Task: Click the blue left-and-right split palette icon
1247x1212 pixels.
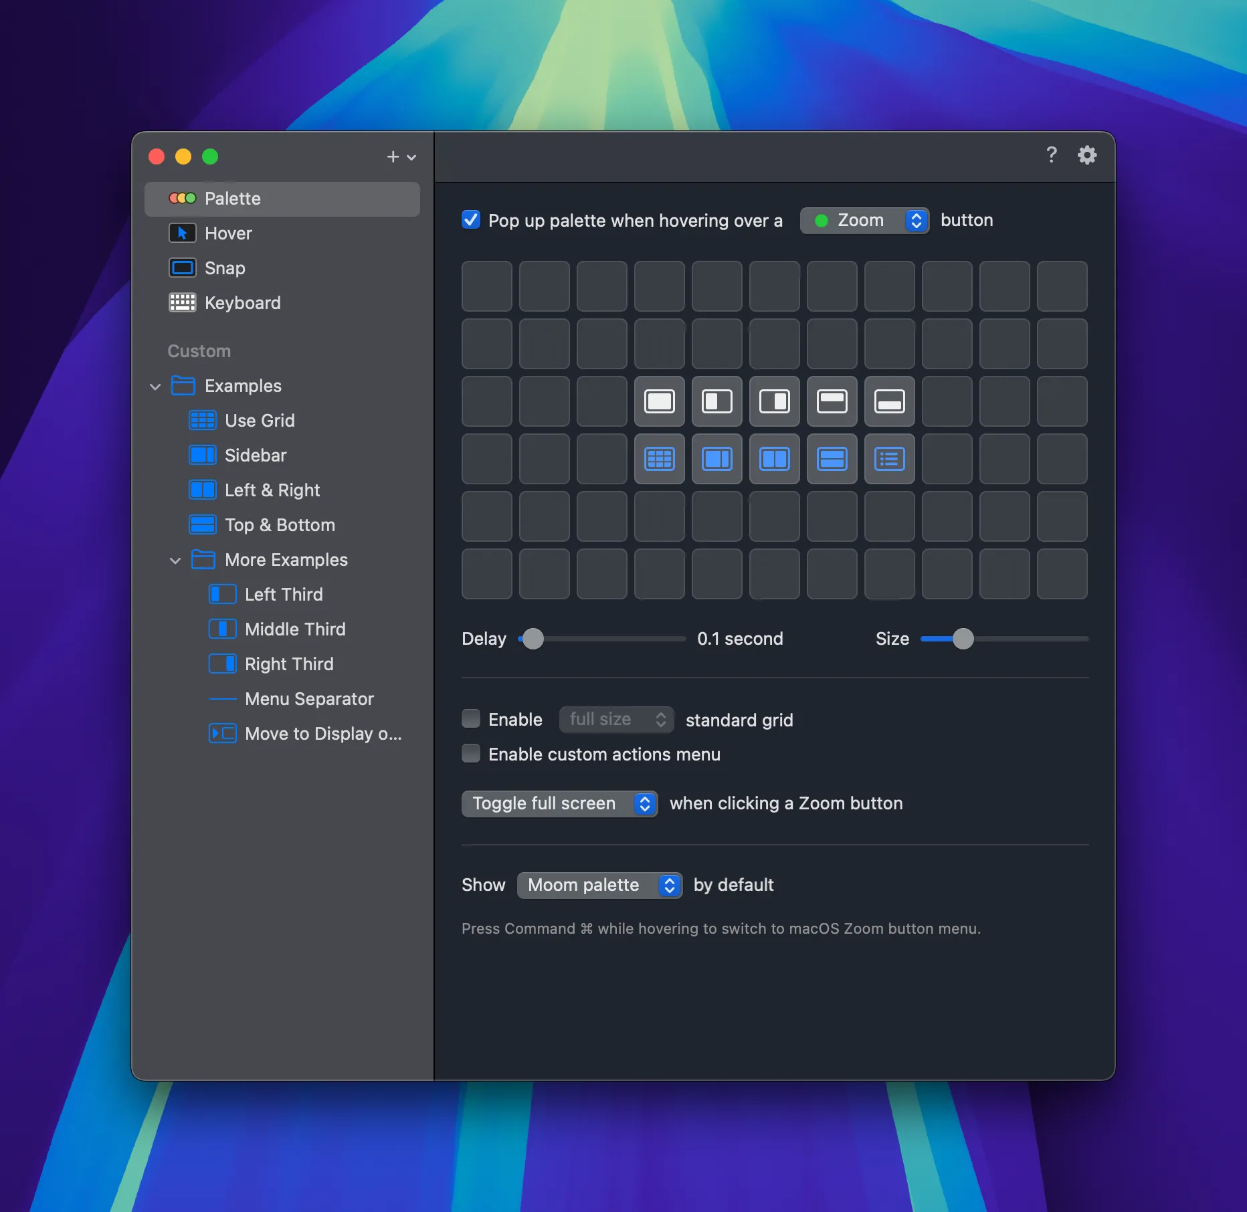Action: pos(774,459)
